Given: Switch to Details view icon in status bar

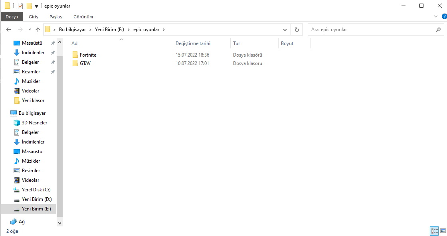Looking at the screenshot, I should tap(434, 231).
